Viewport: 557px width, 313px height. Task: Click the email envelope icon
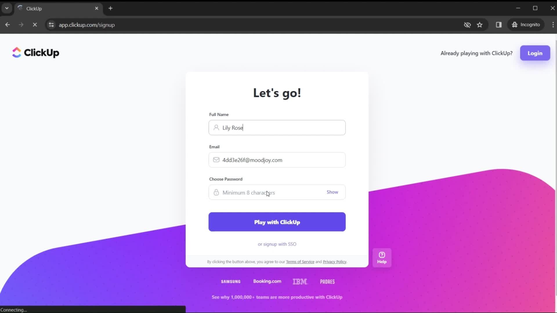pyautogui.click(x=216, y=160)
